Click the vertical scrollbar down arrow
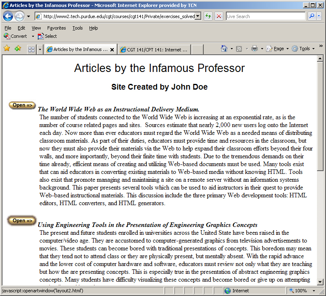This screenshot has width=326, height=296. pos(320,282)
